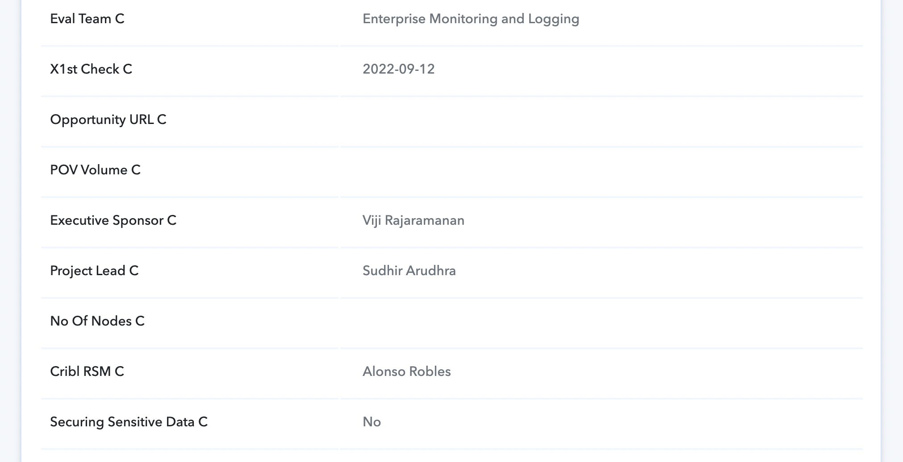Select the Alonso Robles value
903x462 pixels.
[x=406, y=371]
